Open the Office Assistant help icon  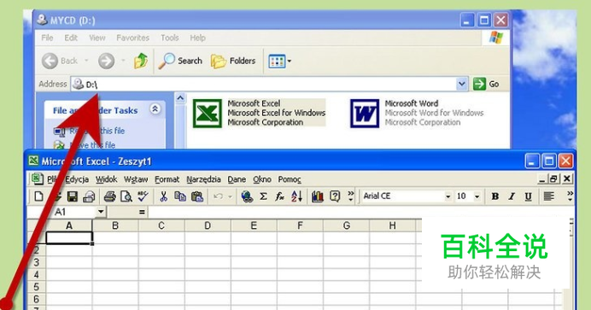(335, 196)
